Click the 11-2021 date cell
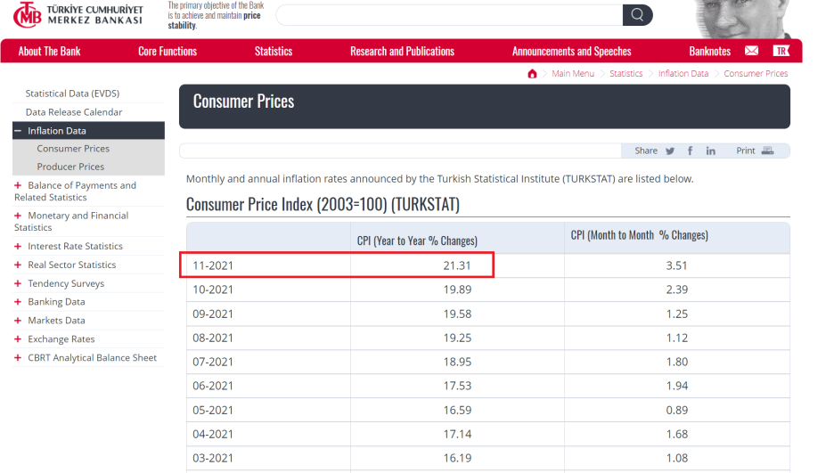The width and height of the screenshot is (834, 473). click(213, 265)
